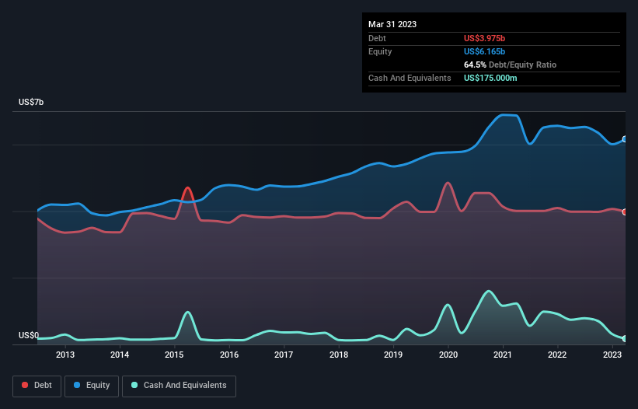
Task: Click the 2016 x-axis label
Action: (229, 355)
